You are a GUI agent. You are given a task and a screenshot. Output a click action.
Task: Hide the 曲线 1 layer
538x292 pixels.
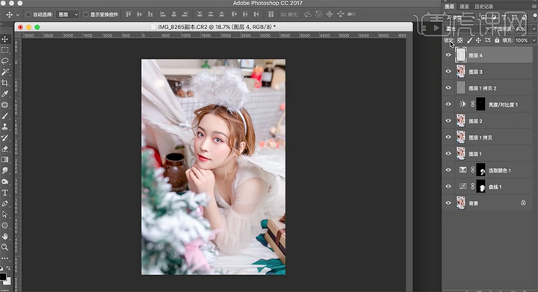(448, 187)
